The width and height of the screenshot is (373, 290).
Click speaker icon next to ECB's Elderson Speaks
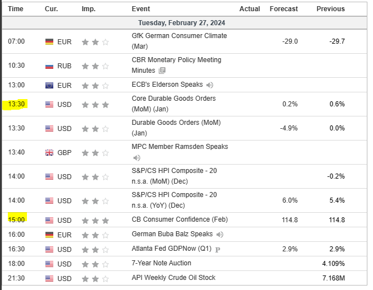pos(210,86)
